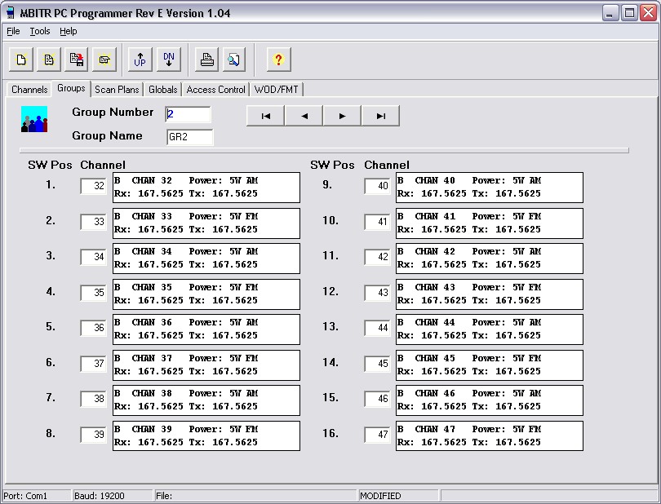Click the DN download arrow icon
Screen dimensions: 661x504
click(168, 60)
